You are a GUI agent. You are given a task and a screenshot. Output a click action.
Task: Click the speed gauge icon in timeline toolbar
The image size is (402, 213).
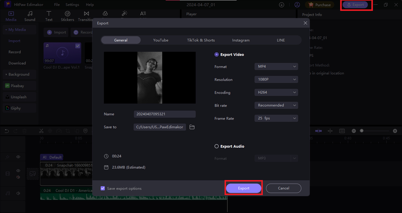tap(59, 131)
